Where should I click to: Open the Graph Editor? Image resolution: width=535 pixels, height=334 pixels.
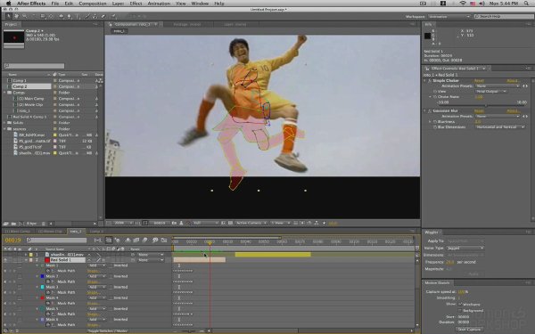[x=164, y=240]
